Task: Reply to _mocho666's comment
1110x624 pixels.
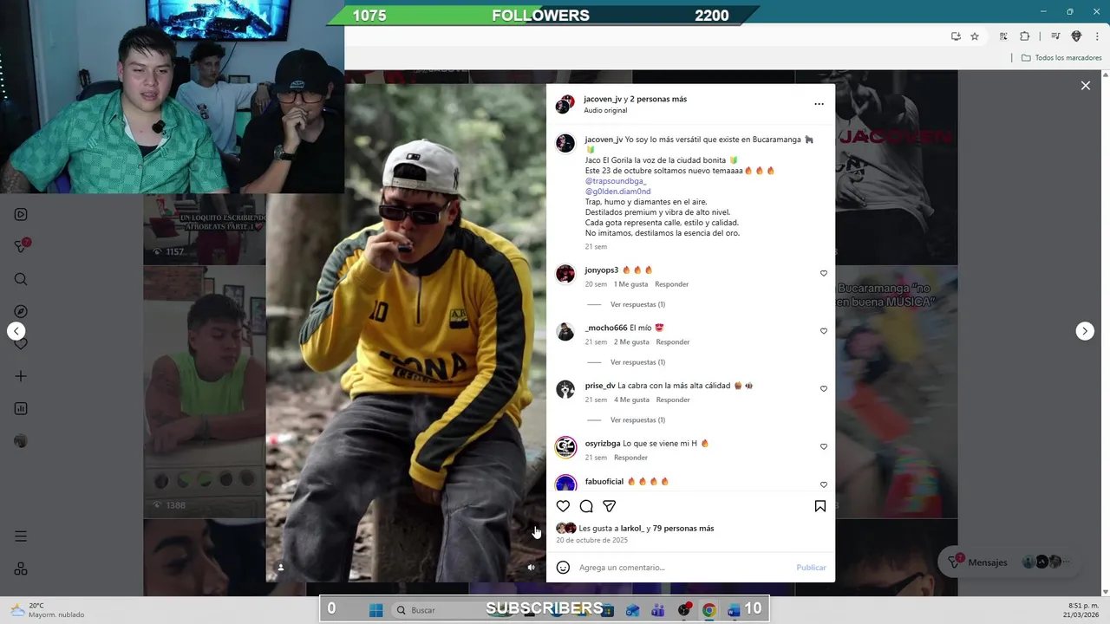Action: click(x=673, y=342)
